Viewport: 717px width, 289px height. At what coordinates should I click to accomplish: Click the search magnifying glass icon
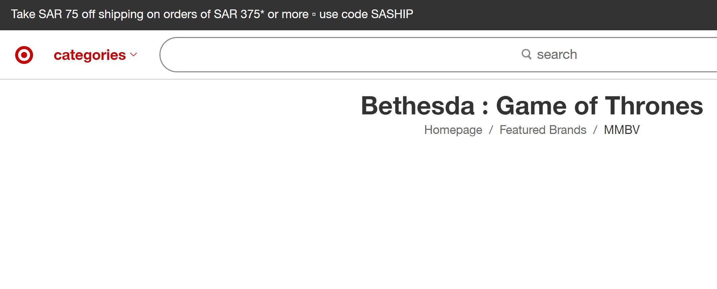pyautogui.click(x=526, y=54)
